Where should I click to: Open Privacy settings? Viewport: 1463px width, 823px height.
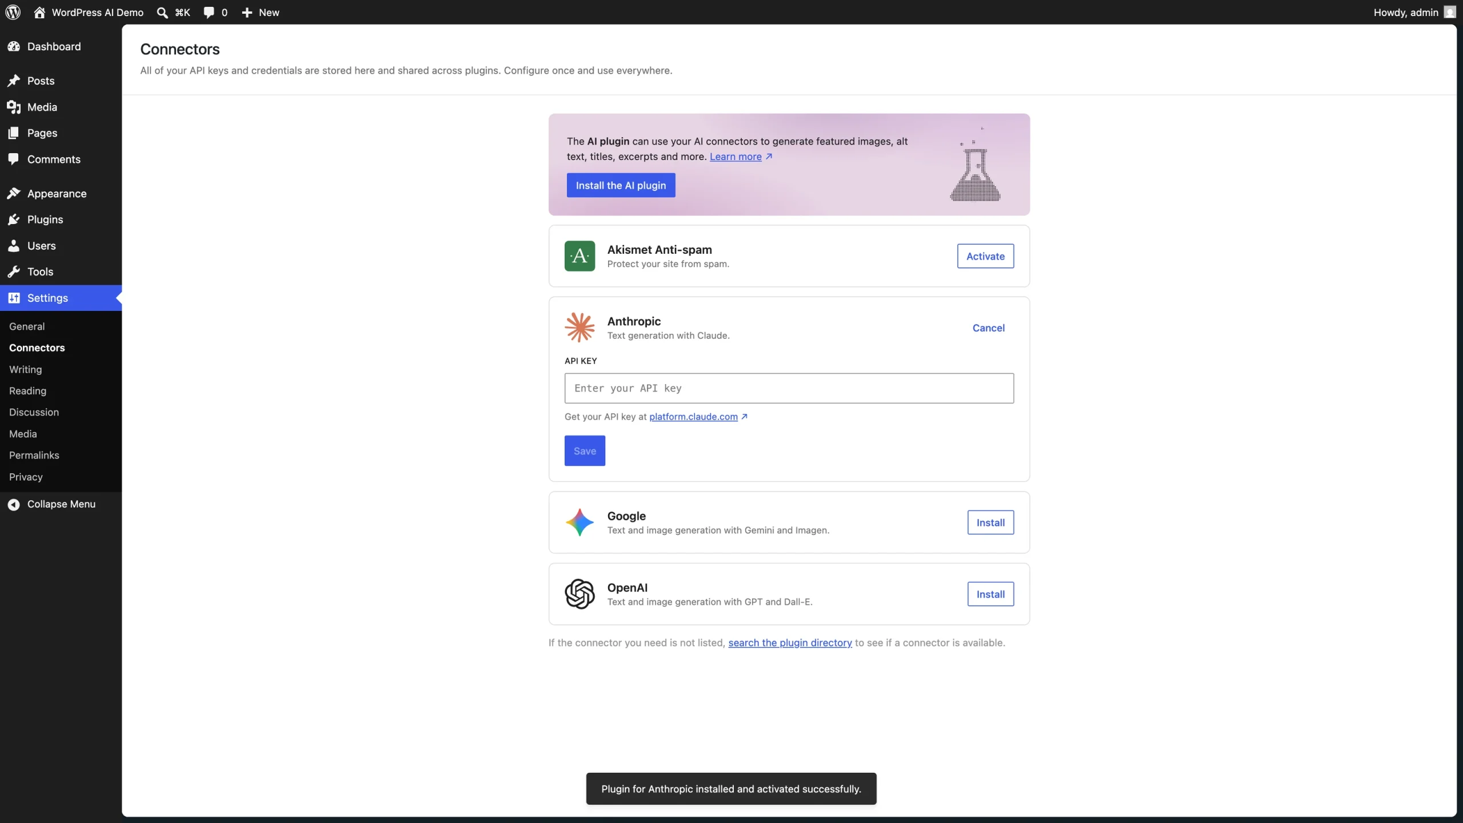click(26, 477)
